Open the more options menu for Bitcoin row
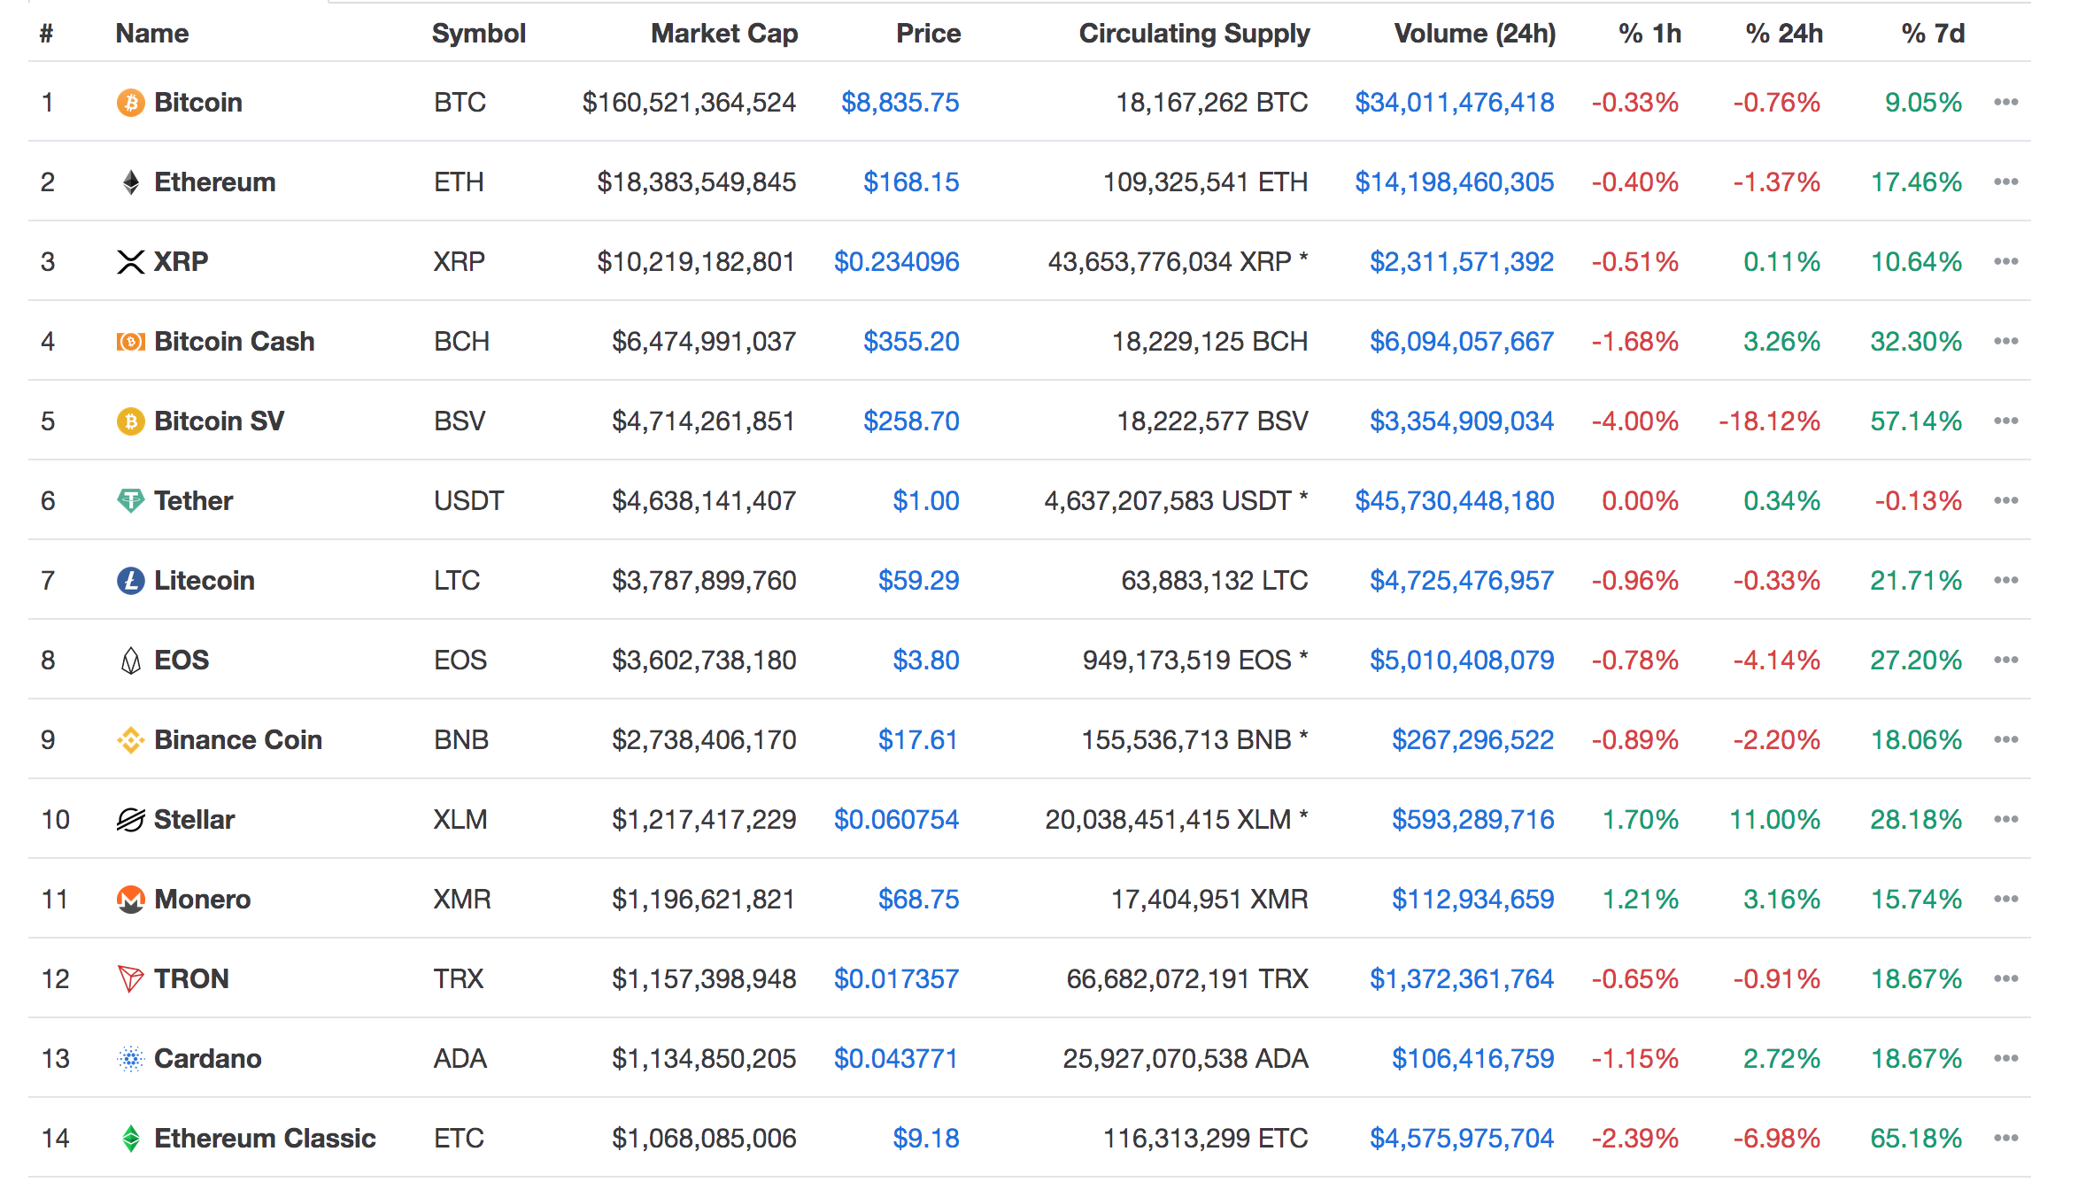 (x=2006, y=102)
